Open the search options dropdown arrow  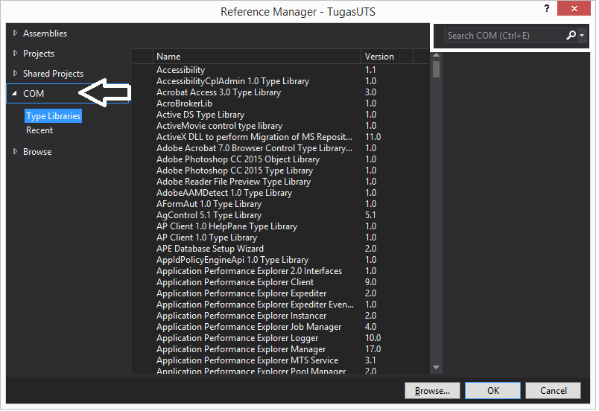(x=582, y=36)
